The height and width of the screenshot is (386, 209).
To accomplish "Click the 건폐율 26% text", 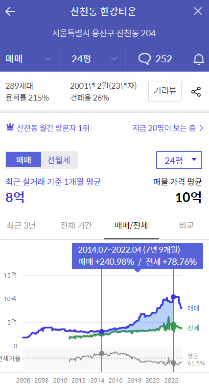I will pos(90,98).
